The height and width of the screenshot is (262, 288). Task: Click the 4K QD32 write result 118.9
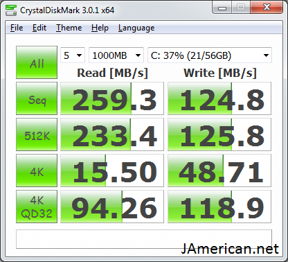tap(219, 207)
